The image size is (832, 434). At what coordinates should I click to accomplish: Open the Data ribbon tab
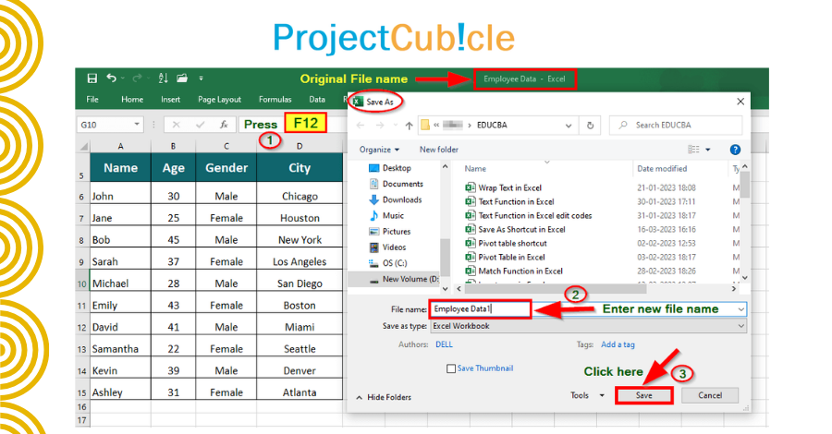(x=317, y=99)
